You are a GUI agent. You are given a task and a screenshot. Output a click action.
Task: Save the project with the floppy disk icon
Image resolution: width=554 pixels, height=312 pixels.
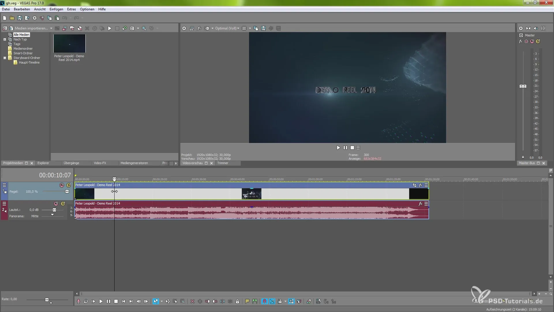20,18
